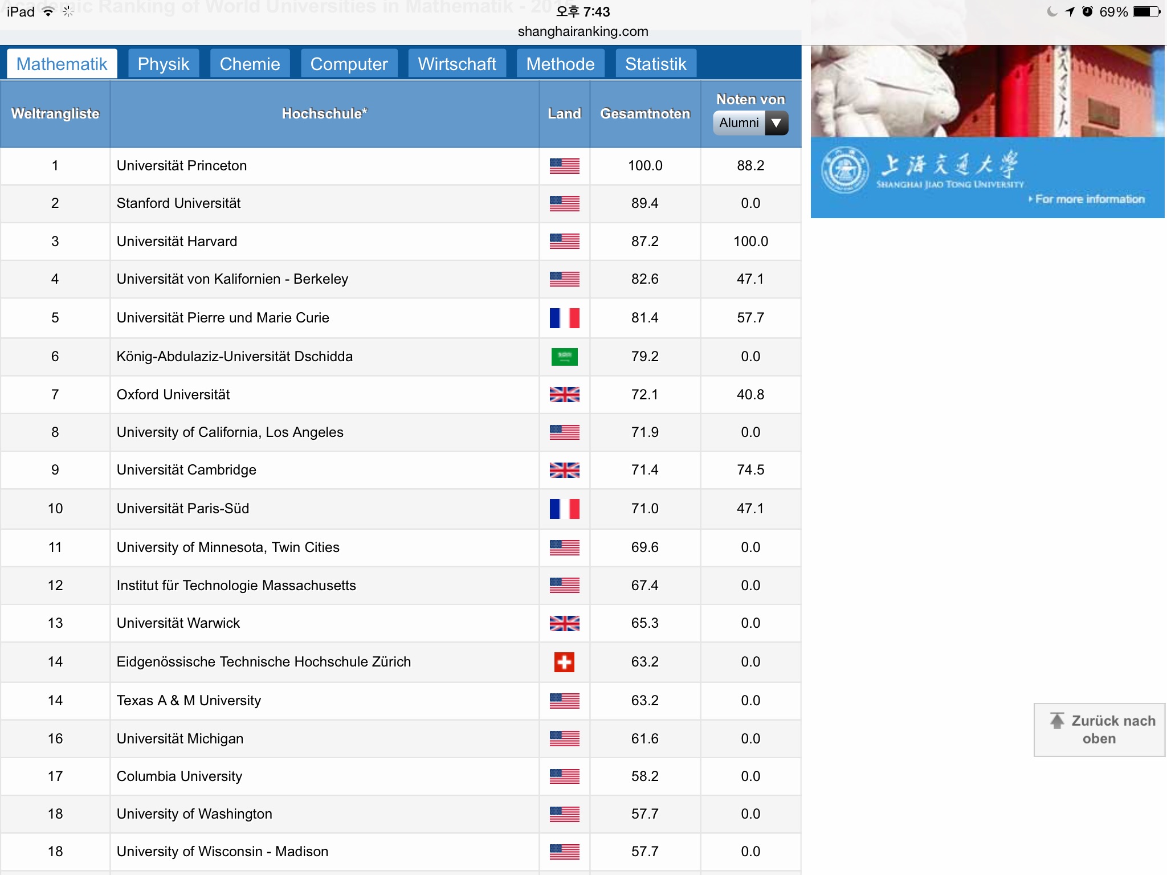Click the For more information link
Screen dimensions: 1167x875
1088,199
